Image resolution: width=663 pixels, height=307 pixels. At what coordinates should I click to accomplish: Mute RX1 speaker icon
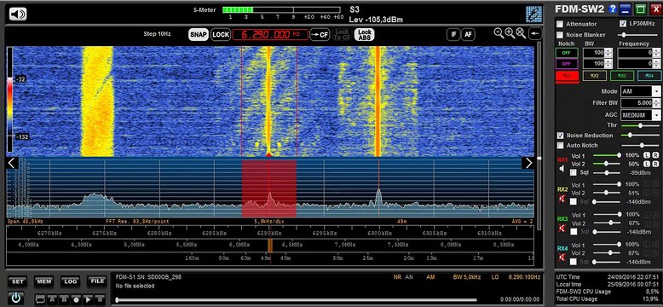click(562, 169)
